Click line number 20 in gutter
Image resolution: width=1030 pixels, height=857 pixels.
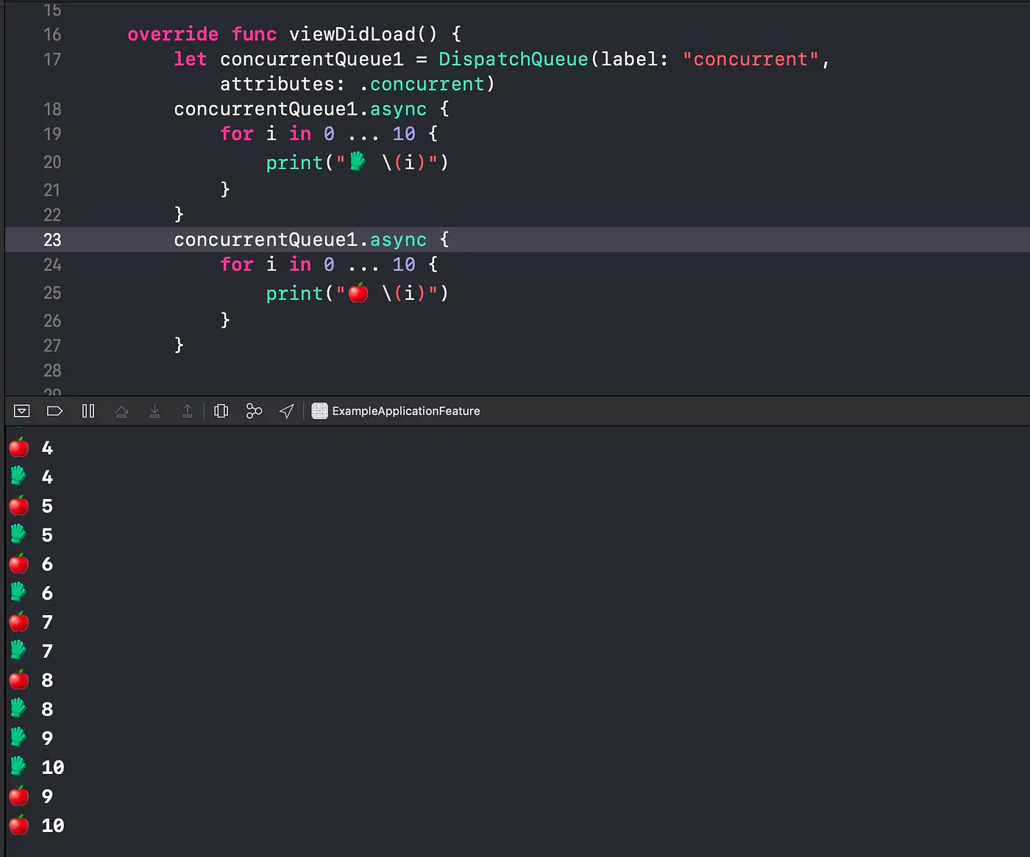pyautogui.click(x=52, y=162)
